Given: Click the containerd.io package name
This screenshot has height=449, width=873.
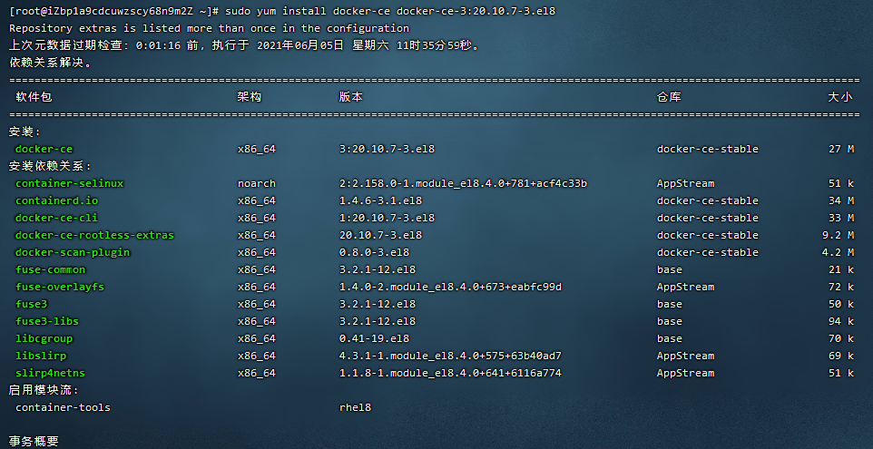Looking at the screenshot, I should (57, 200).
